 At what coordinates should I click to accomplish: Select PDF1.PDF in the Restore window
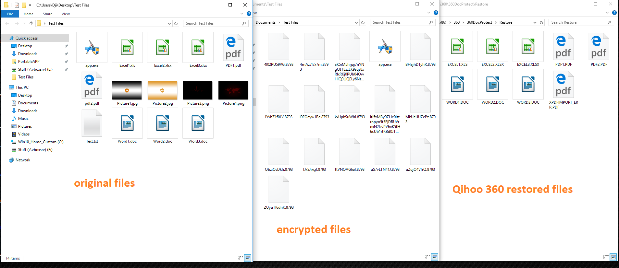pyautogui.click(x=563, y=49)
